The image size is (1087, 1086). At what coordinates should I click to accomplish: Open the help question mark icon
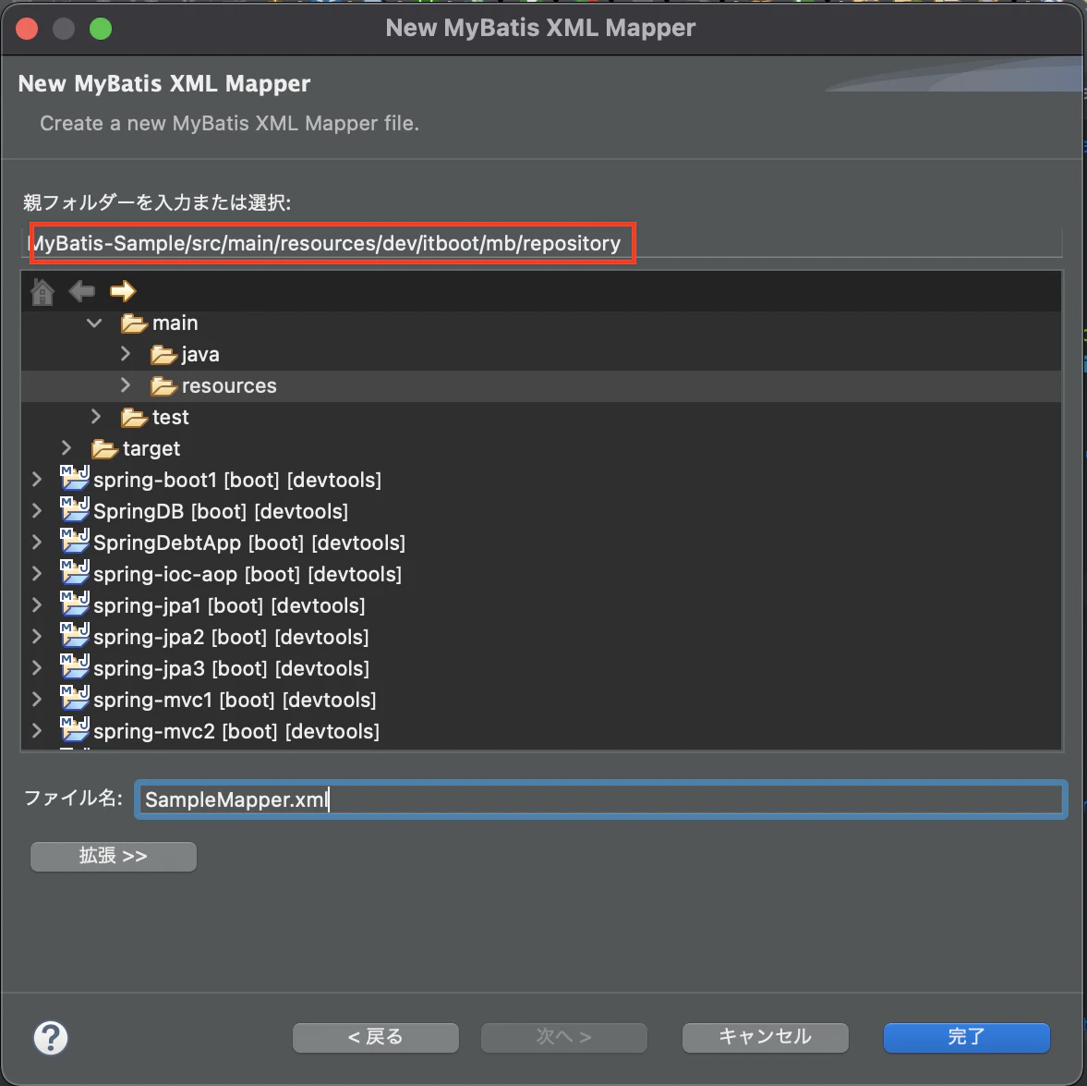pos(51,1037)
